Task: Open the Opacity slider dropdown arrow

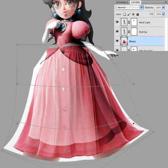Action: (163, 8)
